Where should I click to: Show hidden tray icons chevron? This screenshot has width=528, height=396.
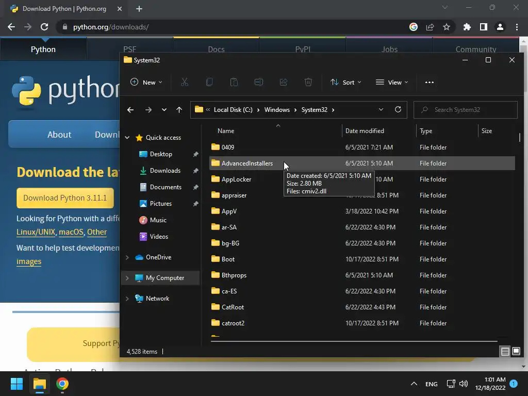click(414, 384)
